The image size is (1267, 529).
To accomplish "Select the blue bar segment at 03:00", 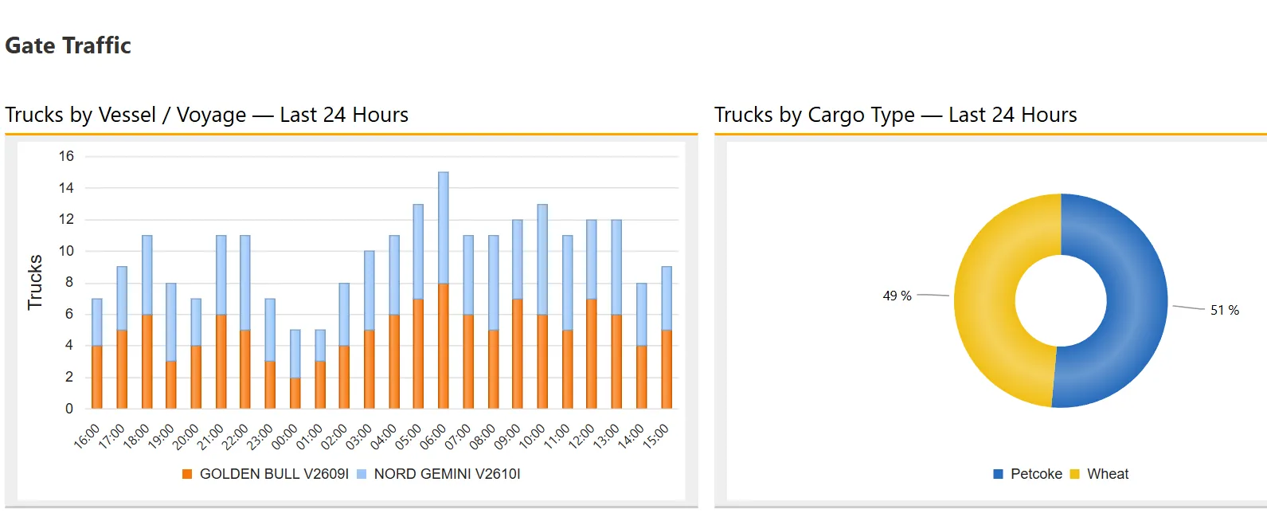I will coord(369,291).
